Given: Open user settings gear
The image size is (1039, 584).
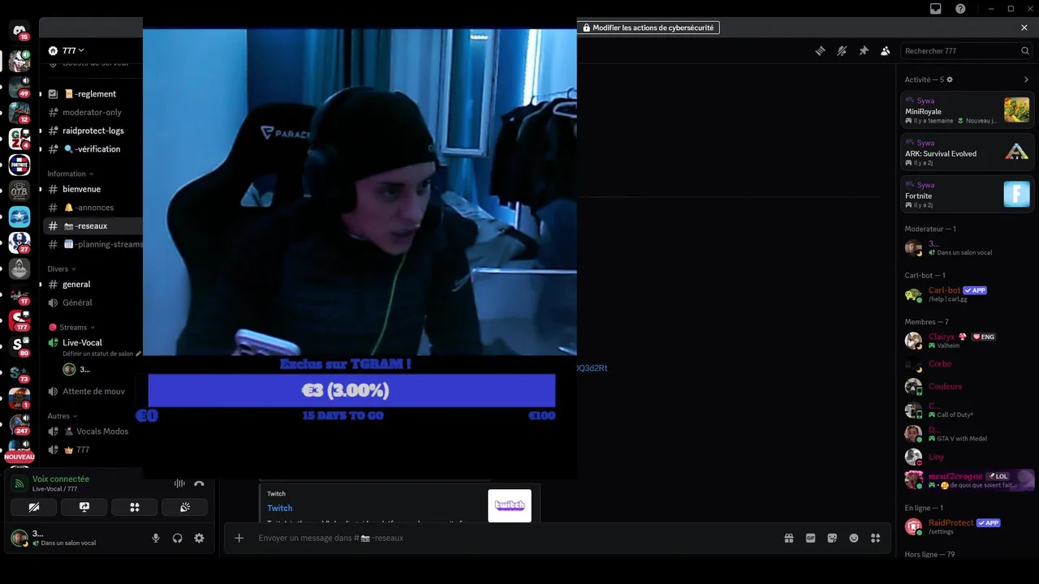Looking at the screenshot, I should point(199,538).
